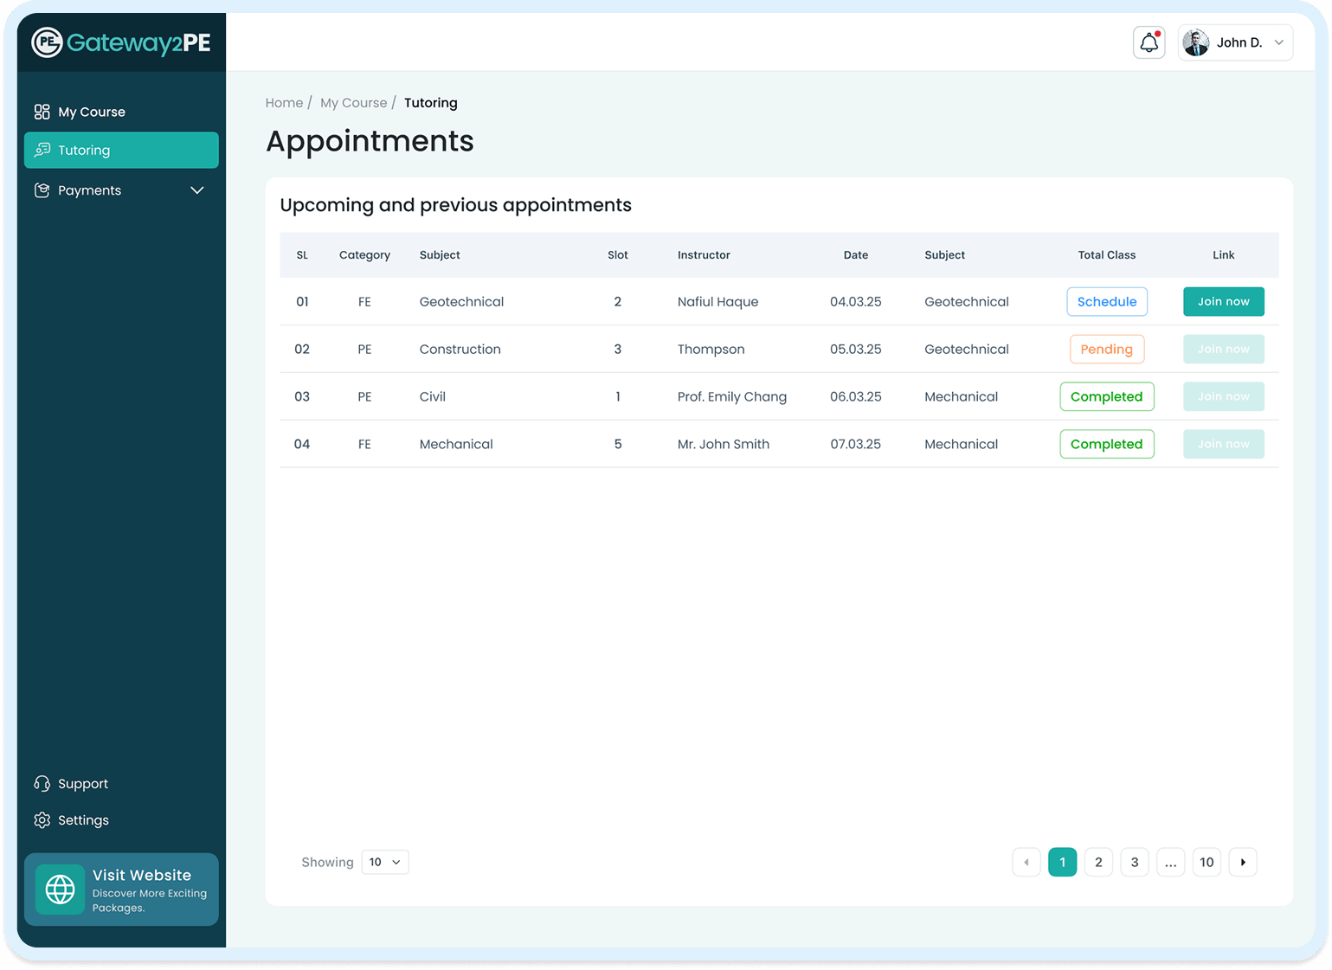Click the Tutoring chat icon in sidebar
The height and width of the screenshot is (970, 1332).
tap(42, 150)
